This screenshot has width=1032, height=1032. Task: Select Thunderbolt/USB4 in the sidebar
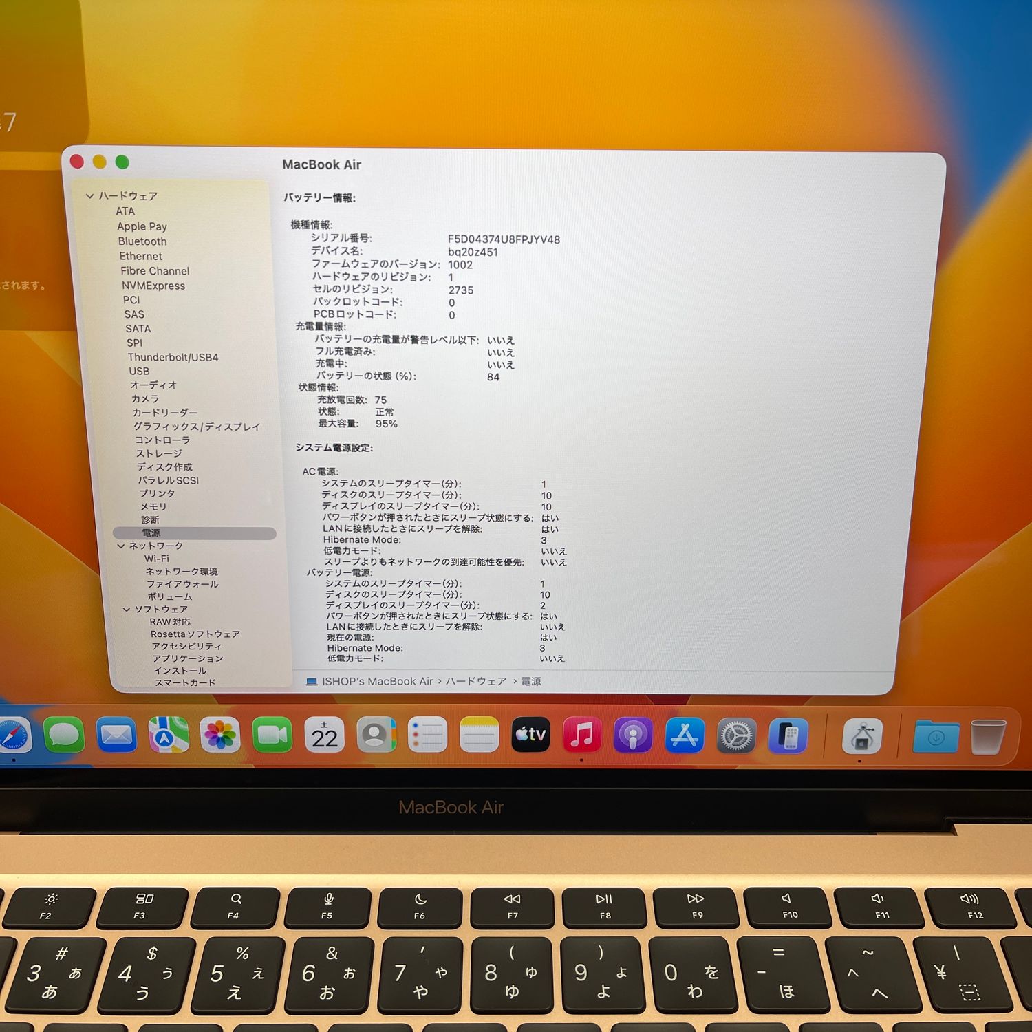[x=173, y=357]
